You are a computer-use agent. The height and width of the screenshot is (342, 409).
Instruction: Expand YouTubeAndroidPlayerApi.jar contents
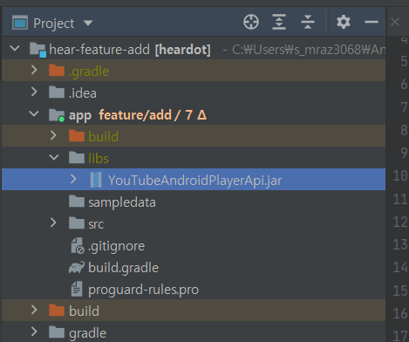(73, 179)
